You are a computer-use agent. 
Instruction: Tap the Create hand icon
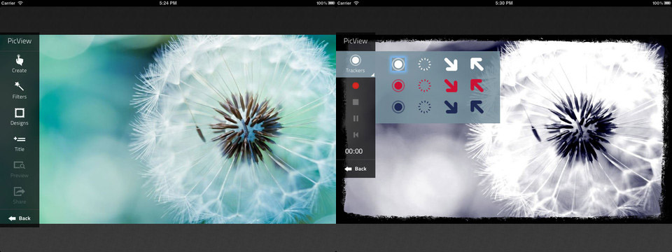point(20,60)
